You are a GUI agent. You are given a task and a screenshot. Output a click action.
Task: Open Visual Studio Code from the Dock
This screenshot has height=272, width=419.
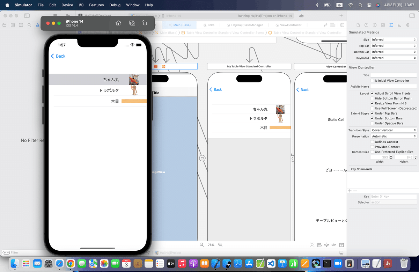(x=271, y=263)
